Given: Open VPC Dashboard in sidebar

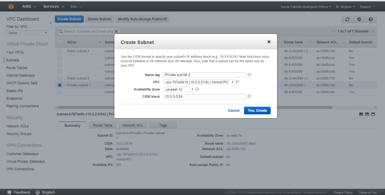Looking at the screenshot, I should (23, 19).
